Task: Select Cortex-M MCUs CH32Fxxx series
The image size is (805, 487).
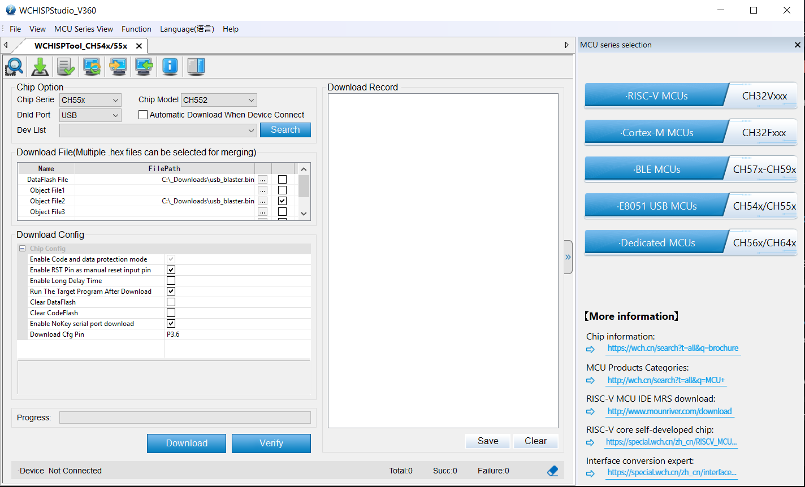Action: click(x=691, y=132)
